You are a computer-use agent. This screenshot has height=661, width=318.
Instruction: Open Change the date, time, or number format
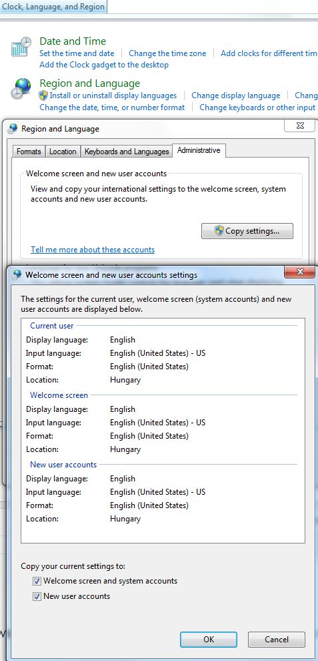[112, 107]
